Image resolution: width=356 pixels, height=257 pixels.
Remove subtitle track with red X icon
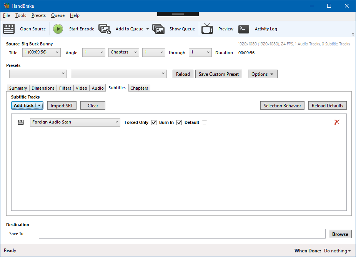point(337,122)
